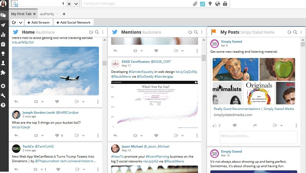Image resolution: width=306 pixels, height=173 pixels.
Task: Refresh the Home stream
Action: click(91, 32)
